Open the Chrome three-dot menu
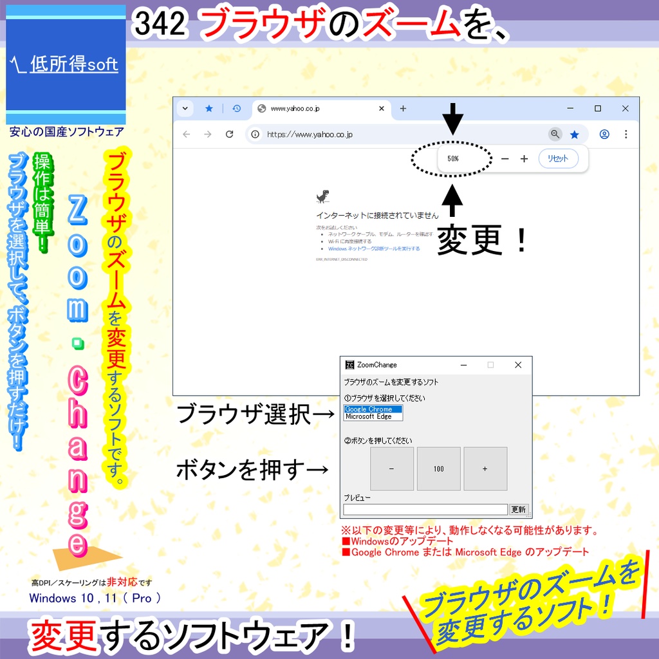The image size is (659, 659). click(x=626, y=134)
